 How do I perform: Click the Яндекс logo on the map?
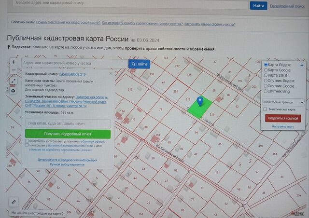click(x=297, y=214)
